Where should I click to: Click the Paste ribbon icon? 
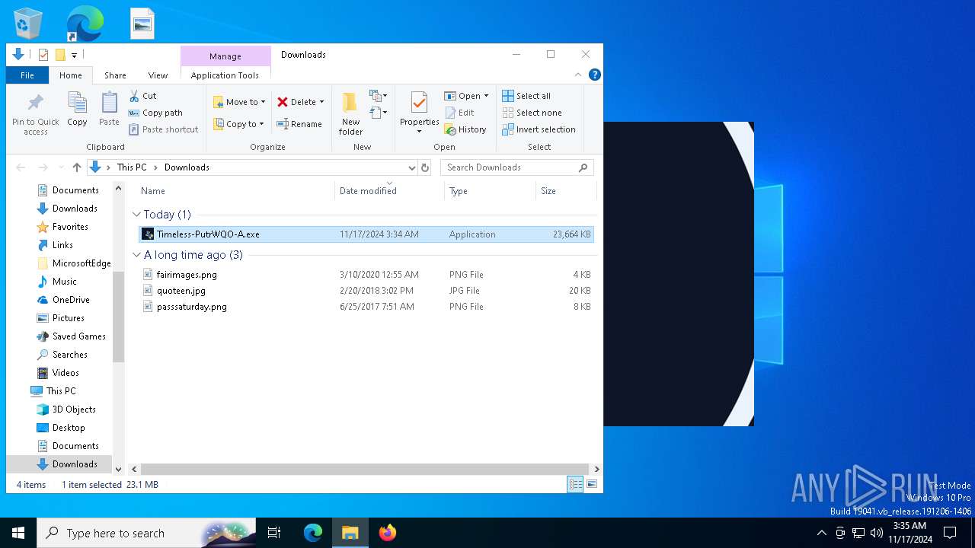pyautogui.click(x=109, y=109)
